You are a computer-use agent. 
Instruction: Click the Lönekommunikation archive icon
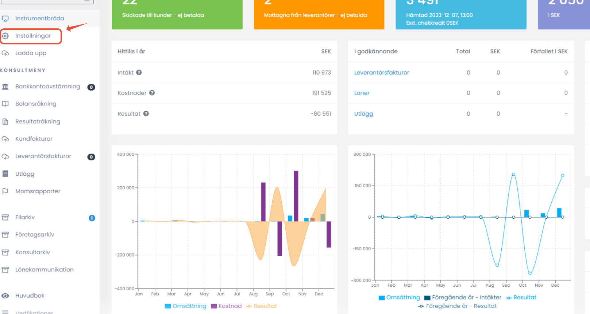[x=5, y=270]
